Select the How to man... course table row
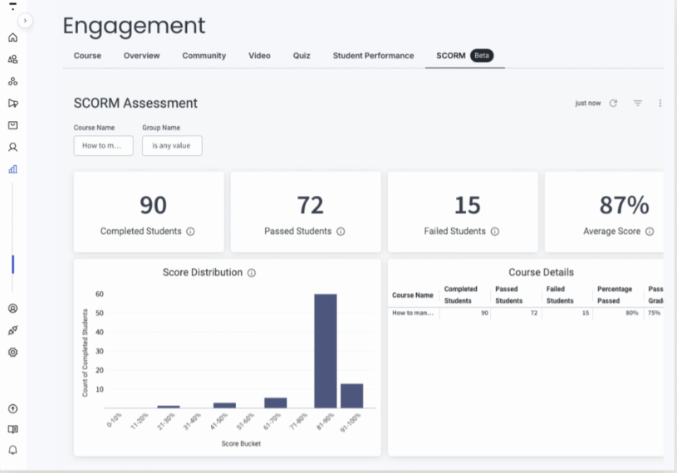This screenshot has height=473, width=677. pos(413,313)
